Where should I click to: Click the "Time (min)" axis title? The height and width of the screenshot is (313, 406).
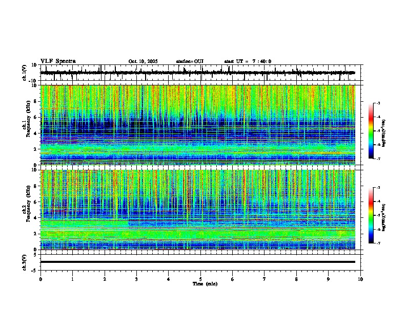(x=205, y=284)
